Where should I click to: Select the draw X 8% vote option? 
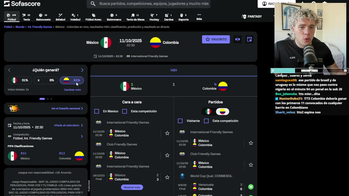(x=46, y=80)
